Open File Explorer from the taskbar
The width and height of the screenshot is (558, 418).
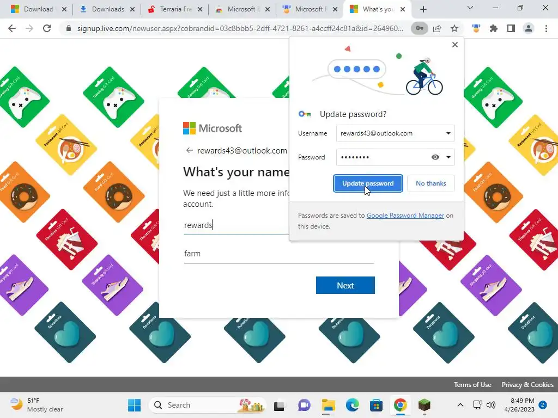[328, 405]
